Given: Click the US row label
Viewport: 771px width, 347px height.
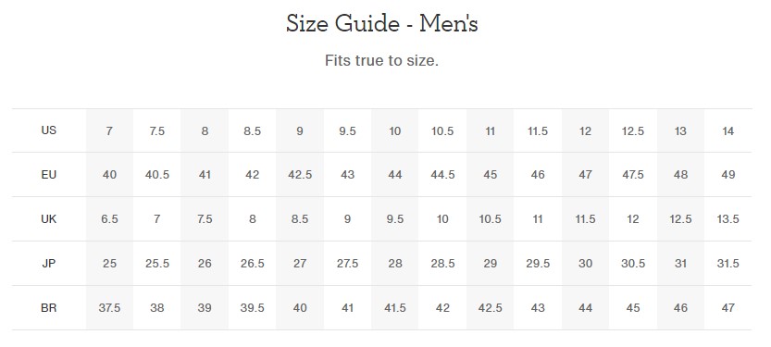Looking at the screenshot, I should click(x=49, y=130).
